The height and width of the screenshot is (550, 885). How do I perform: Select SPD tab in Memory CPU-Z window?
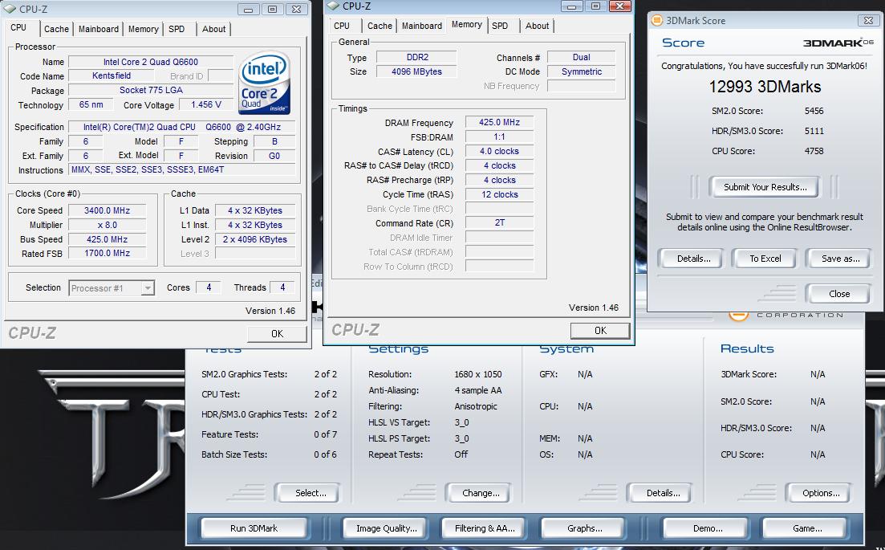point(500,26)
